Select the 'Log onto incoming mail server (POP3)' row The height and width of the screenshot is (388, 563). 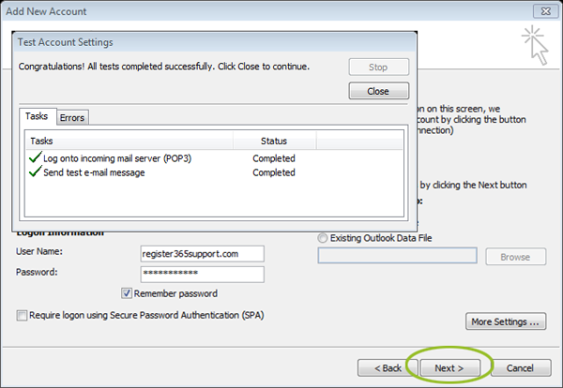214,158
